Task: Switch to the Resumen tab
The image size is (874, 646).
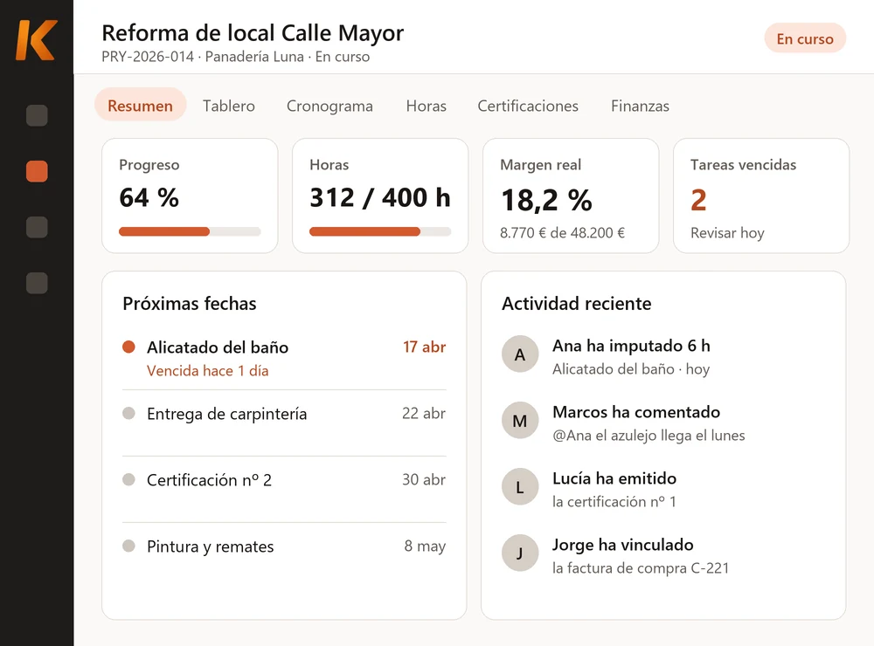Action: pos(140,106)
